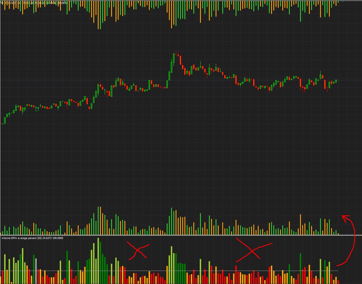Click the BTCUSDT,M1 symbol label
Image resolution: width=362 pixels, height=284 pixels.
[13, 3]
